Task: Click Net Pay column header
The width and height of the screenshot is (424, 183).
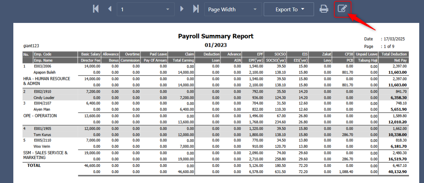Action: click(x=400, y=60)
